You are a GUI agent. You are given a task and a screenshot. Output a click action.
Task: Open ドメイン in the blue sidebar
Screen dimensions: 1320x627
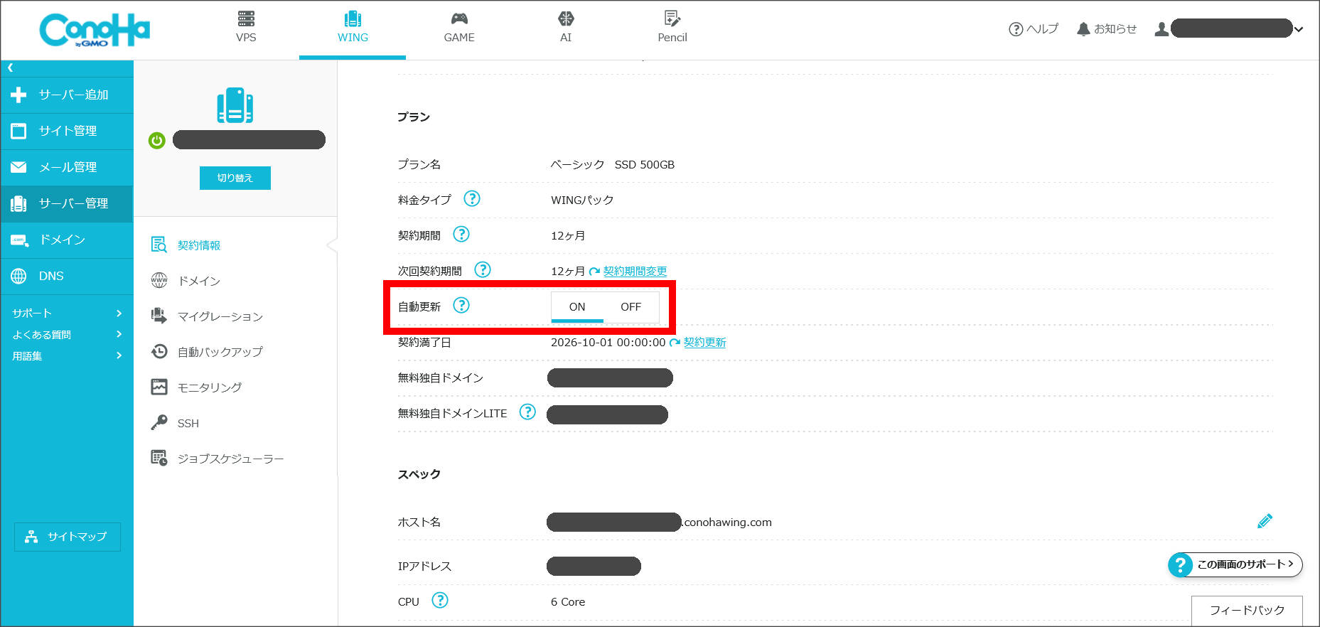pos(67,240)
